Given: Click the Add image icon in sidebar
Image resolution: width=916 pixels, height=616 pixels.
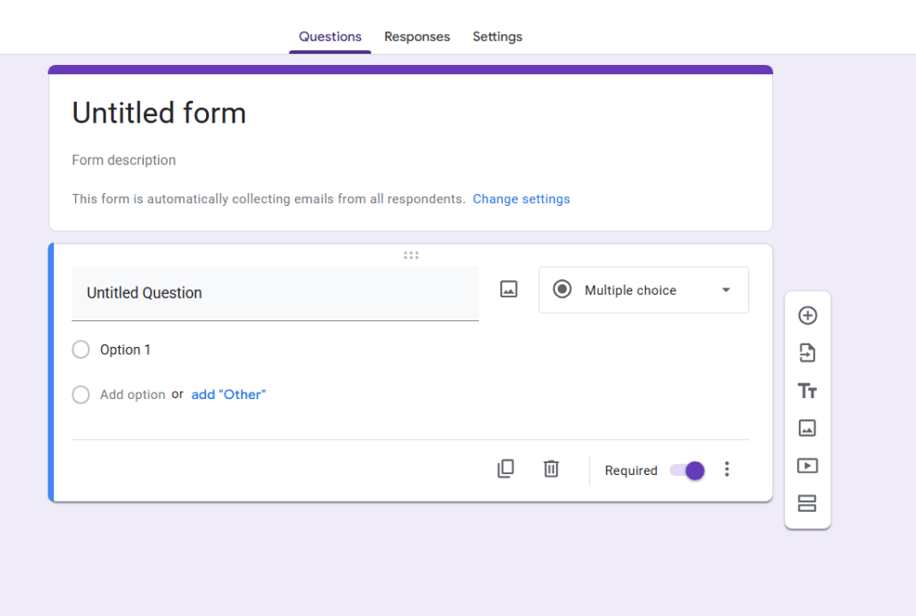Looking at the screenshot, I should point(807,428).
